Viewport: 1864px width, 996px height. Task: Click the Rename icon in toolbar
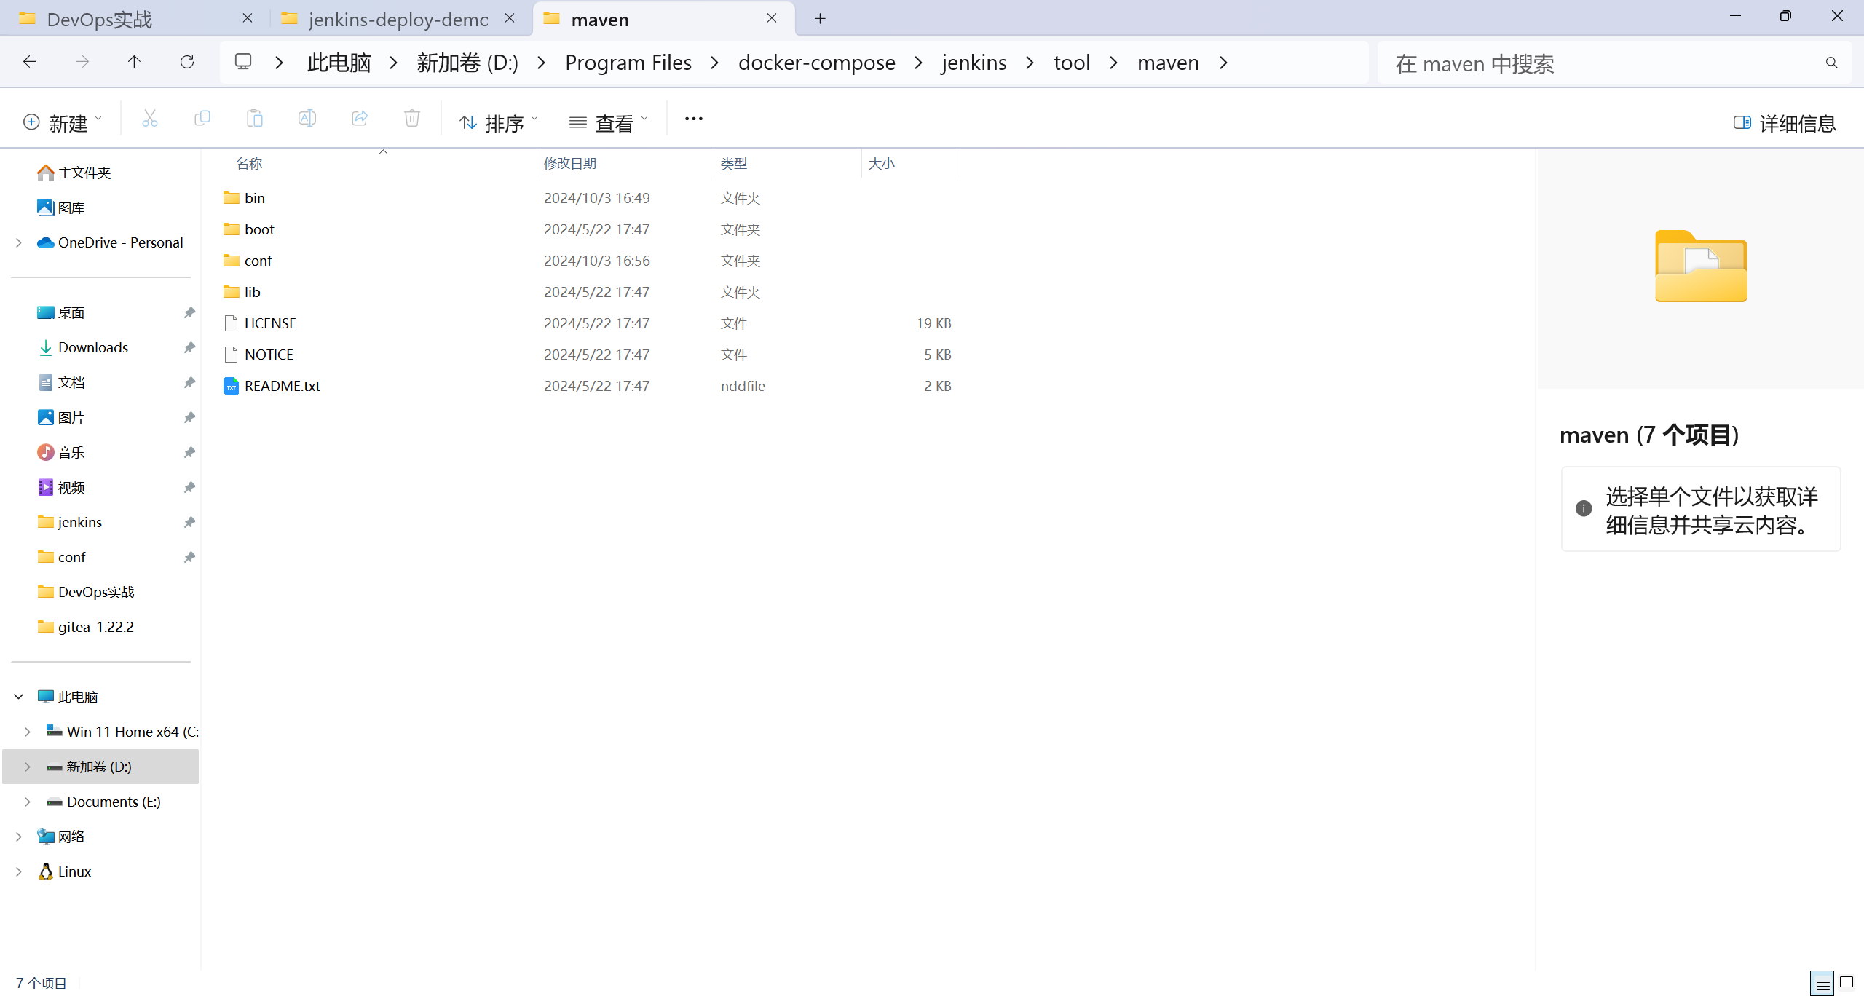[x=307, y=119]
